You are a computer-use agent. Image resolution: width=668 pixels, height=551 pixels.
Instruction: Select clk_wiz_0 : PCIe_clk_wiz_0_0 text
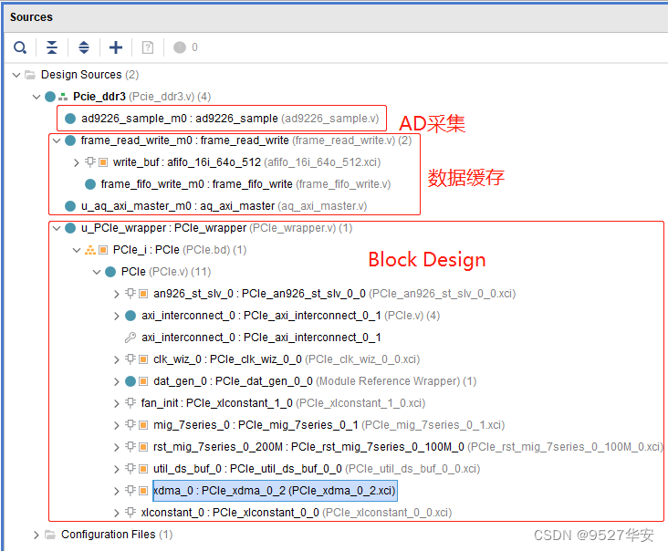point(227,359)
